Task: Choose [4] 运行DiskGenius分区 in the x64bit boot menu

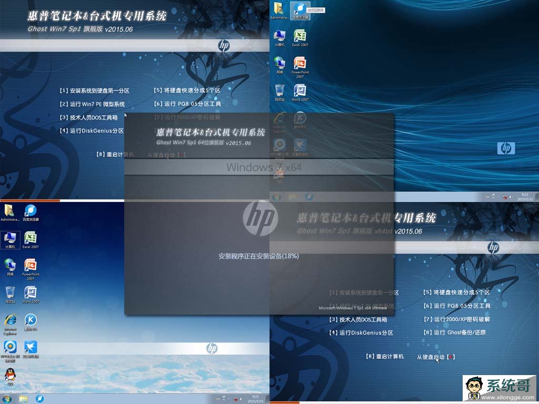Action: [361, 332]
